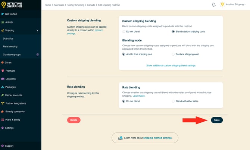
Task: Click the Settings gear icon
Action: tap(3, 128)
